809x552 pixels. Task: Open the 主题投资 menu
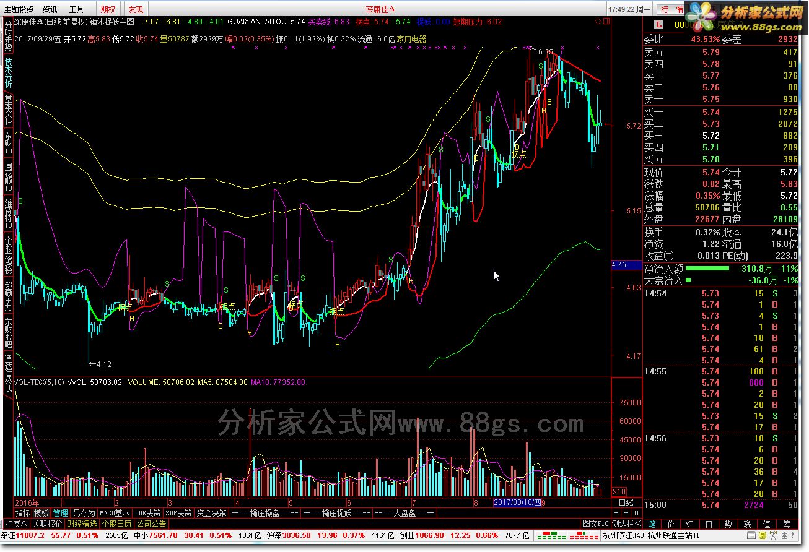20,9
